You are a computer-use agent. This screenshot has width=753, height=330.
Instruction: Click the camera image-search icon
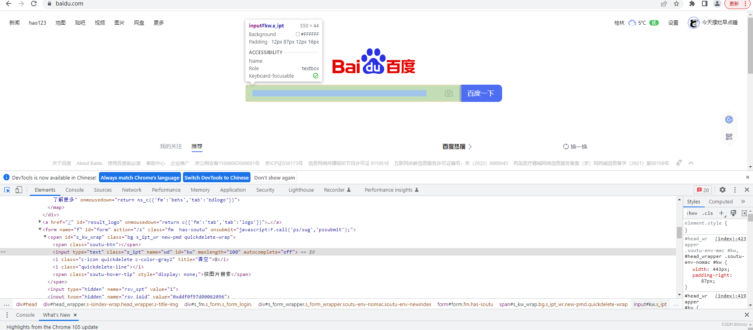coord(449,93)
